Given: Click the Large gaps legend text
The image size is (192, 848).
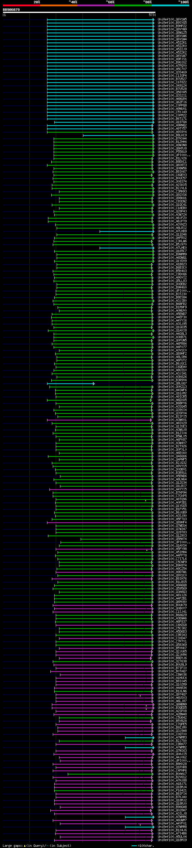Looking at the screenshot, I should (37, 846).
